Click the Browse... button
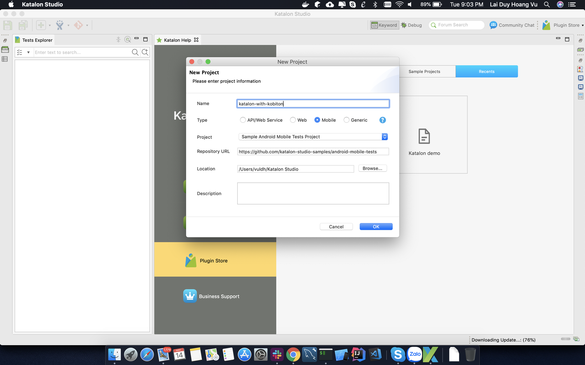Viewport: 585px width, 365px height. tap(372, 169)
